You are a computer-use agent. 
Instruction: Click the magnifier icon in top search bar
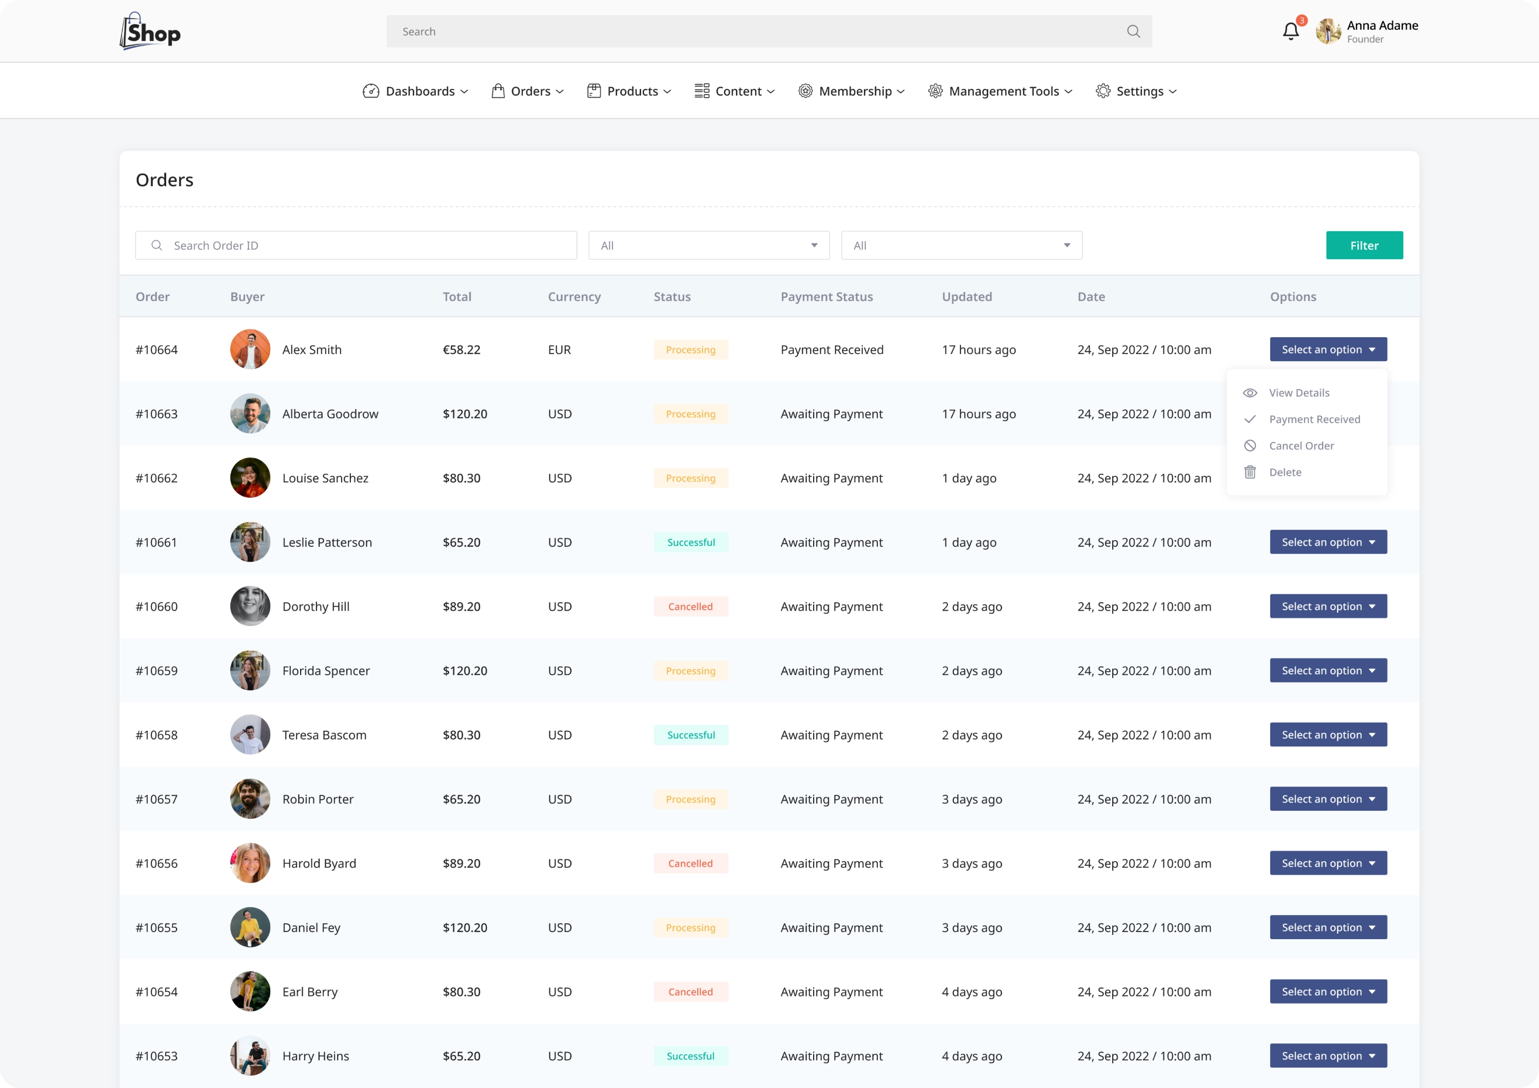(1133, 31)
